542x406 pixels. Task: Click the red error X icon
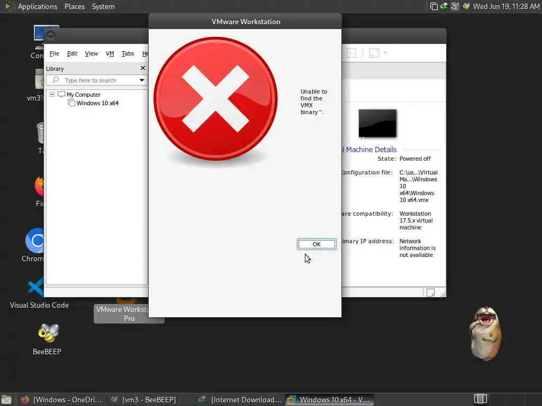pos(215,99)
